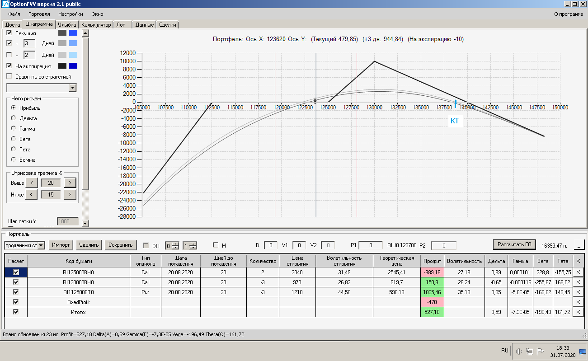
Task: Click the days input showing 3
Action: tap(29, 43)
